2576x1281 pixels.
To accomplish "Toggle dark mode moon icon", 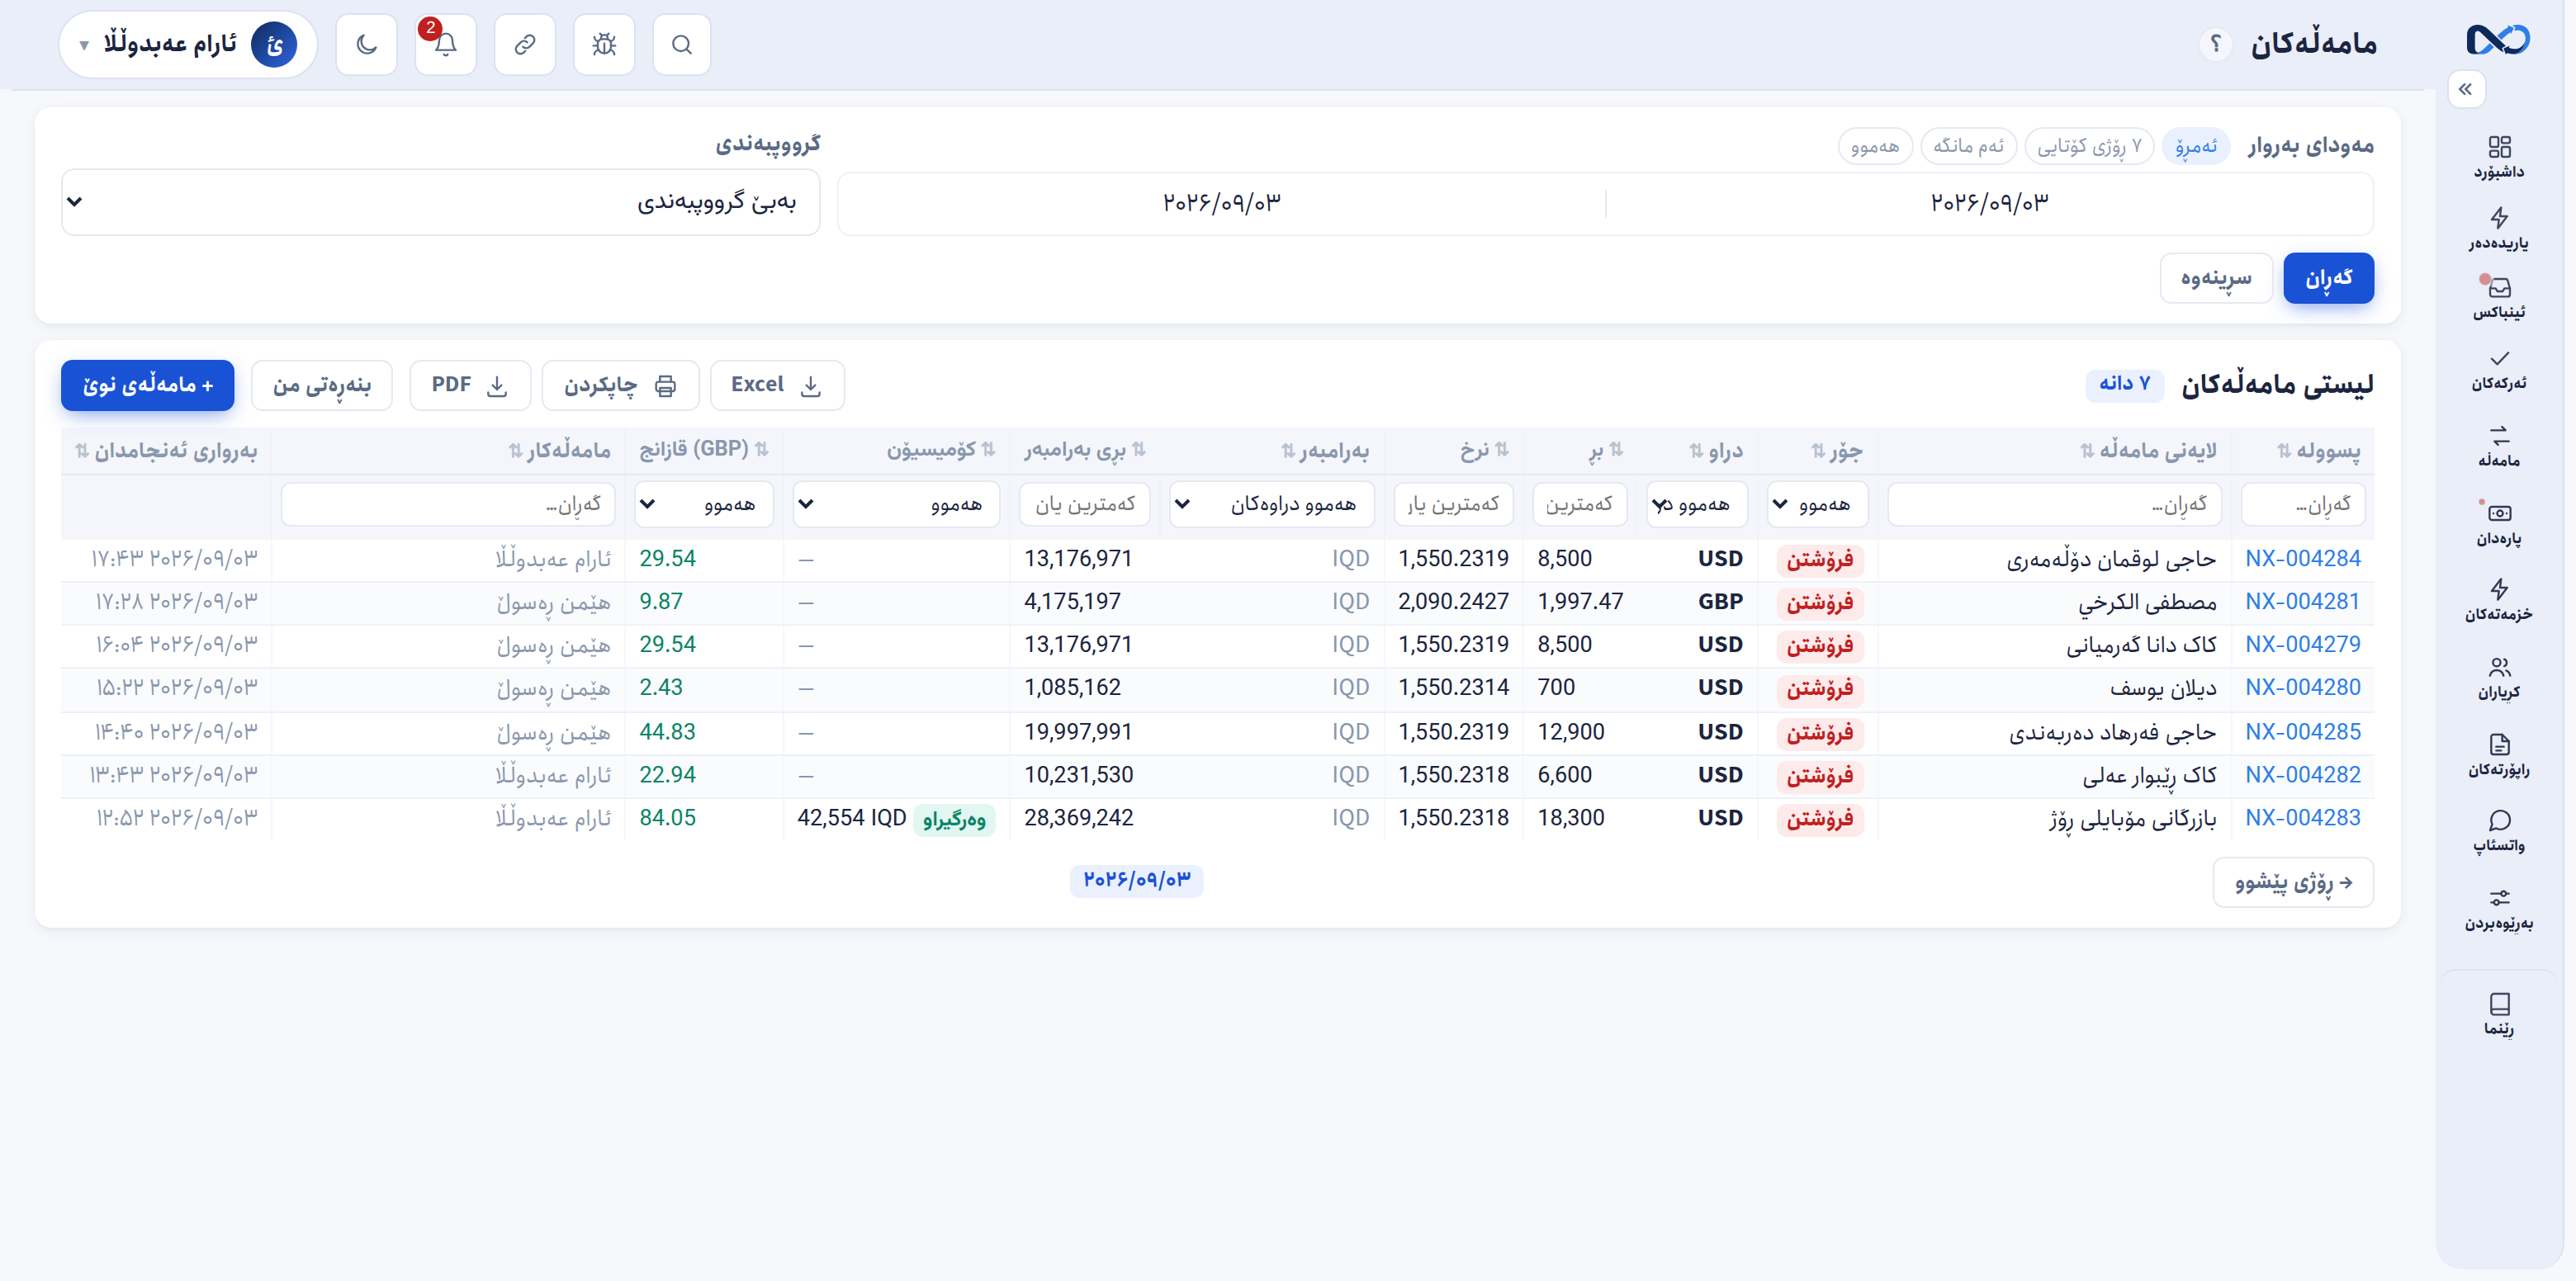I will click(x=366, y=44).
